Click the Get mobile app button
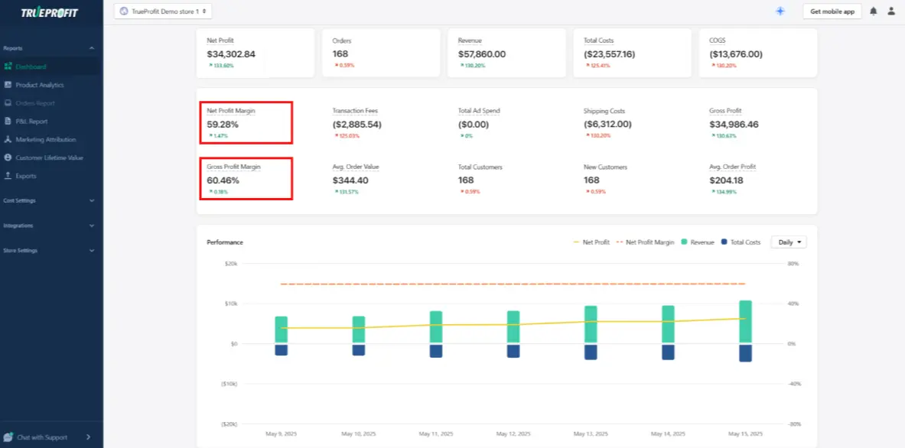Screen dimensions: 905x448 (832, 11)
